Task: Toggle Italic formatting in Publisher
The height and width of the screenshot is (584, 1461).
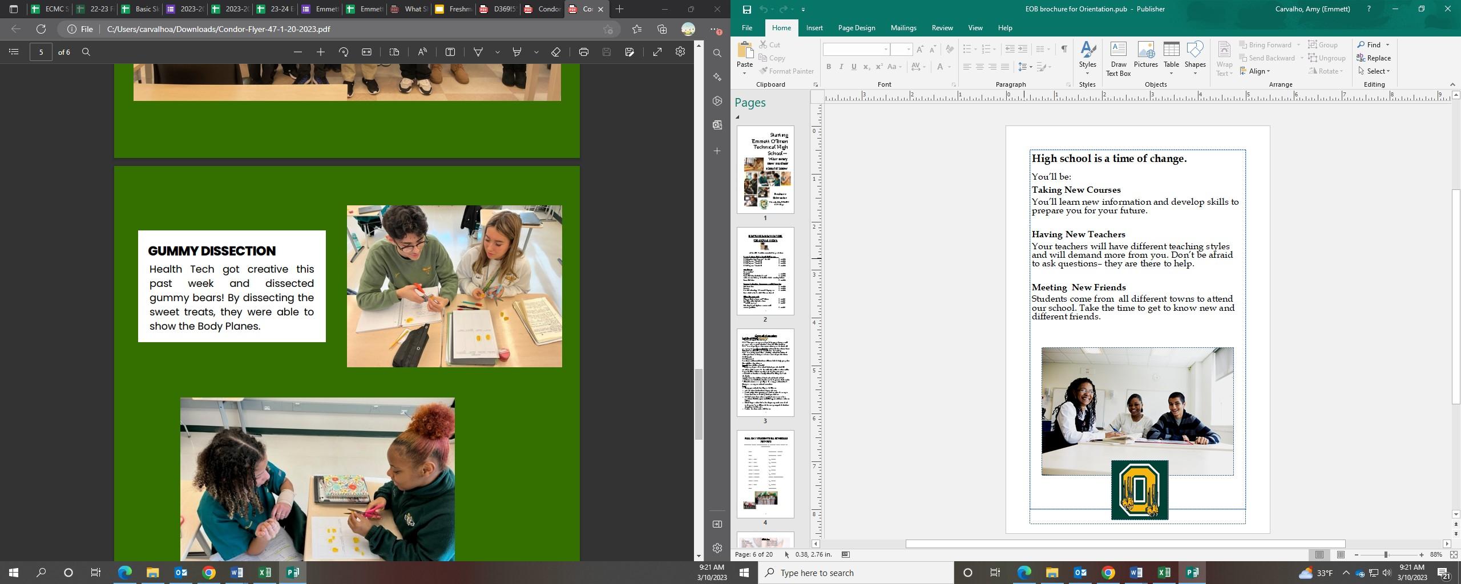Action: 841,67
